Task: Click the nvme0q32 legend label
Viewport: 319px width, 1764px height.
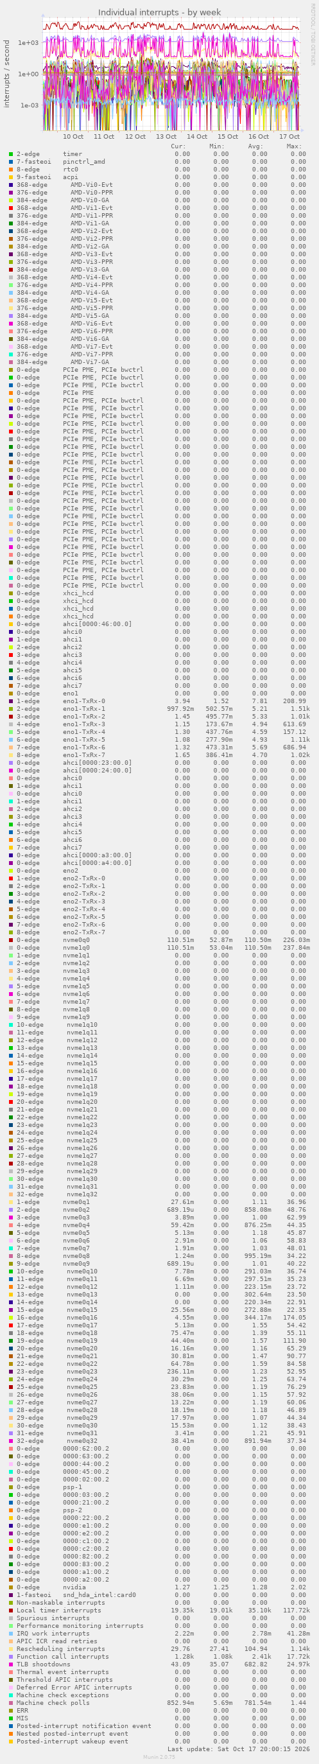Action: coord(82,1442)
